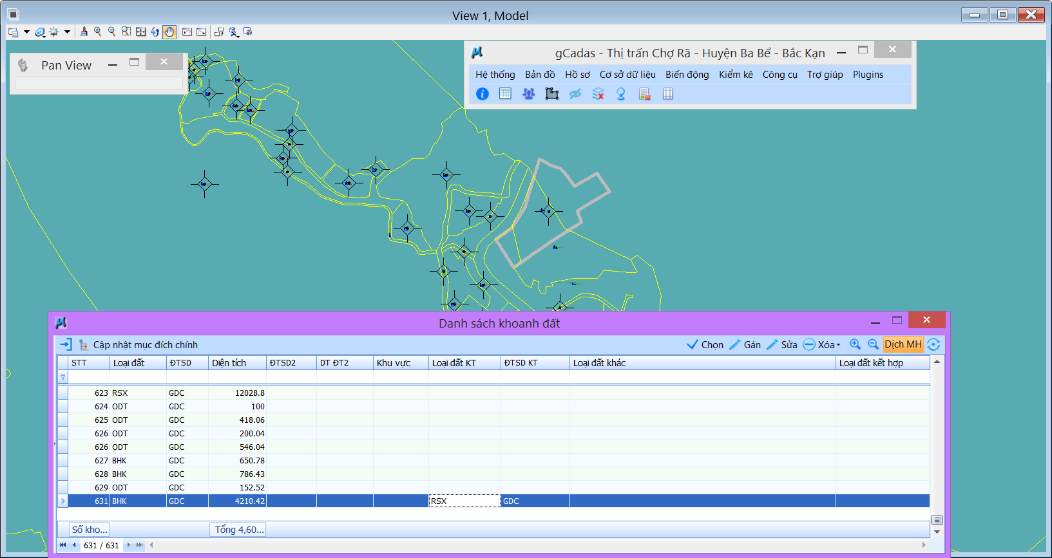Activate the Pan View hand tool
The image size is (1052, 558).
tap(169, 32)
